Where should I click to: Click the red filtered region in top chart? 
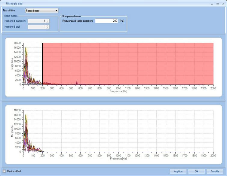[129, 60]
